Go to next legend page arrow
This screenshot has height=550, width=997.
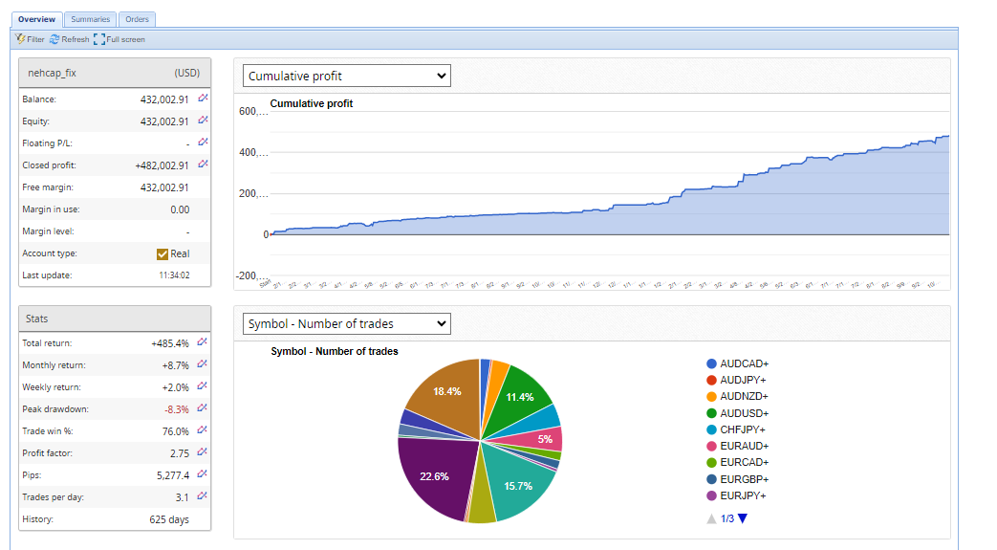(743, 518)
